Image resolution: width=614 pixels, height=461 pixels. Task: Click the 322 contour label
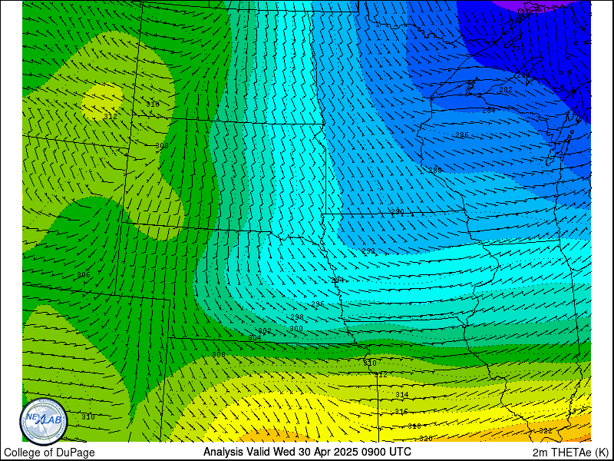(x=545, y=430)
